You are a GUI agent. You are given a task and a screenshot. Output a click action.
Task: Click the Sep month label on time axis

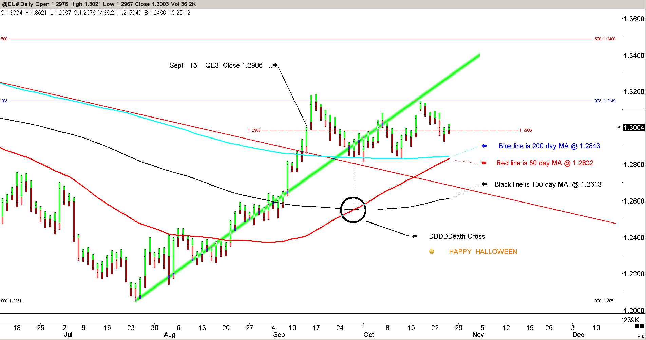pos(279,335)
